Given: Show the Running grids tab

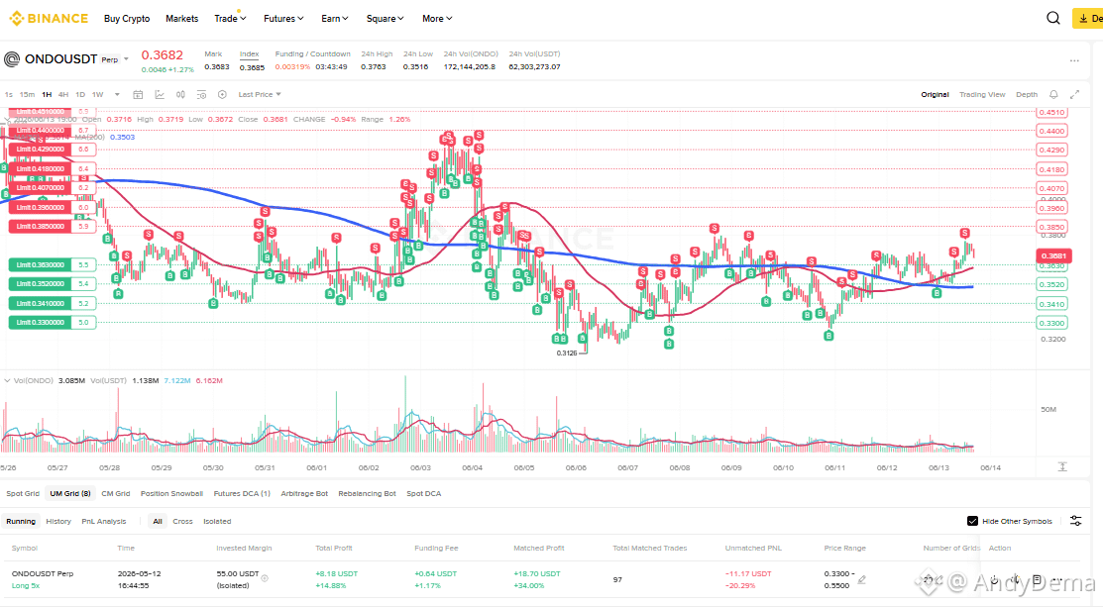Looking at the screenshot, I should tap(21, 521).
